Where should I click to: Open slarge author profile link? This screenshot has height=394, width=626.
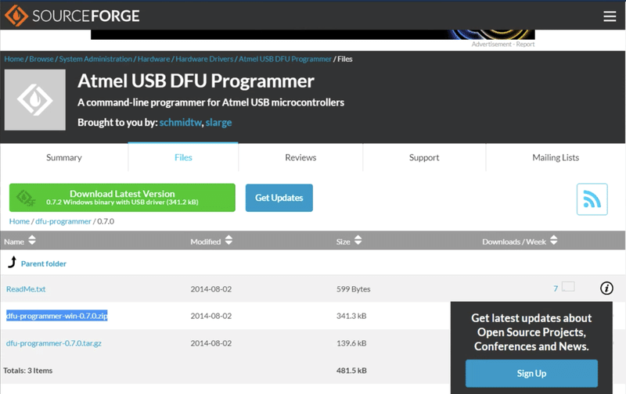(218, 123)
